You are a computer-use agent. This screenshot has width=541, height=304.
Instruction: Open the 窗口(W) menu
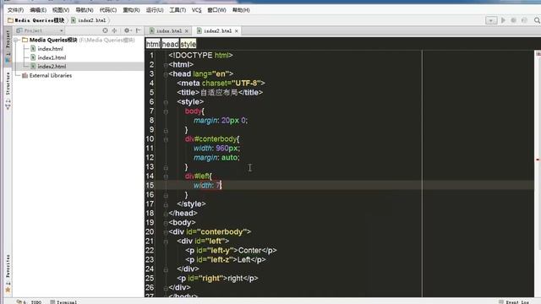tap(216, 10)
